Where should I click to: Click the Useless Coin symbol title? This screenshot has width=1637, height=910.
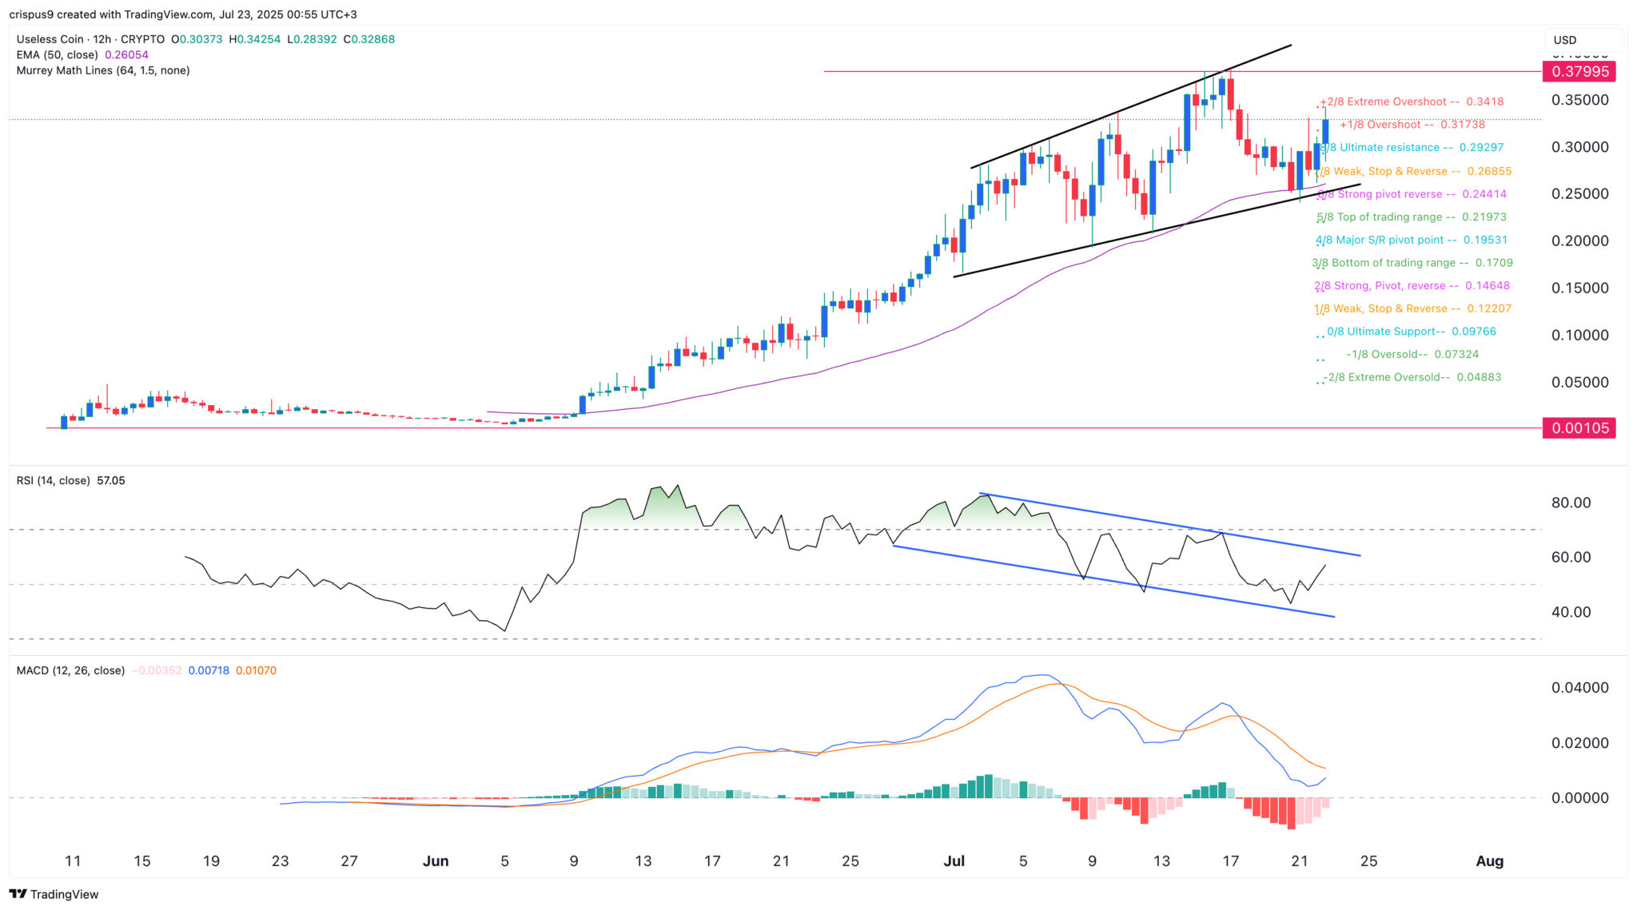[x=50, y=39]
